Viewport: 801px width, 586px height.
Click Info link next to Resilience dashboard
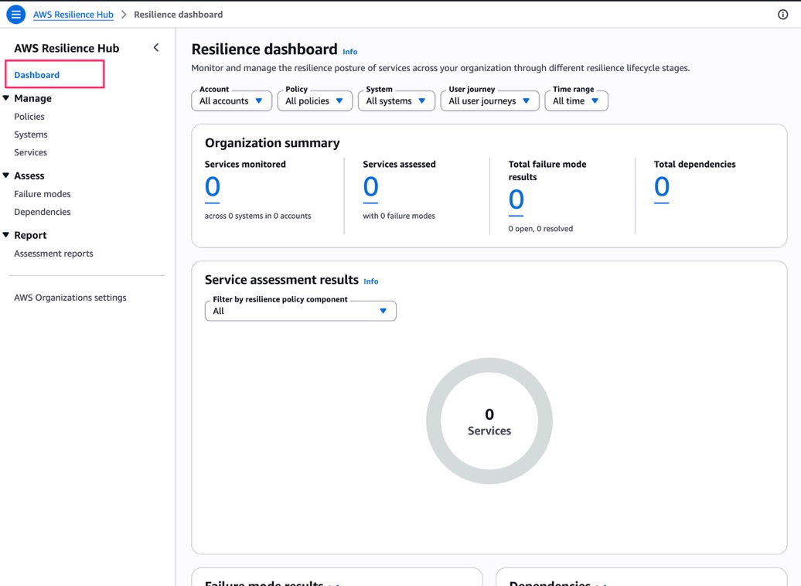pos(350,52)
